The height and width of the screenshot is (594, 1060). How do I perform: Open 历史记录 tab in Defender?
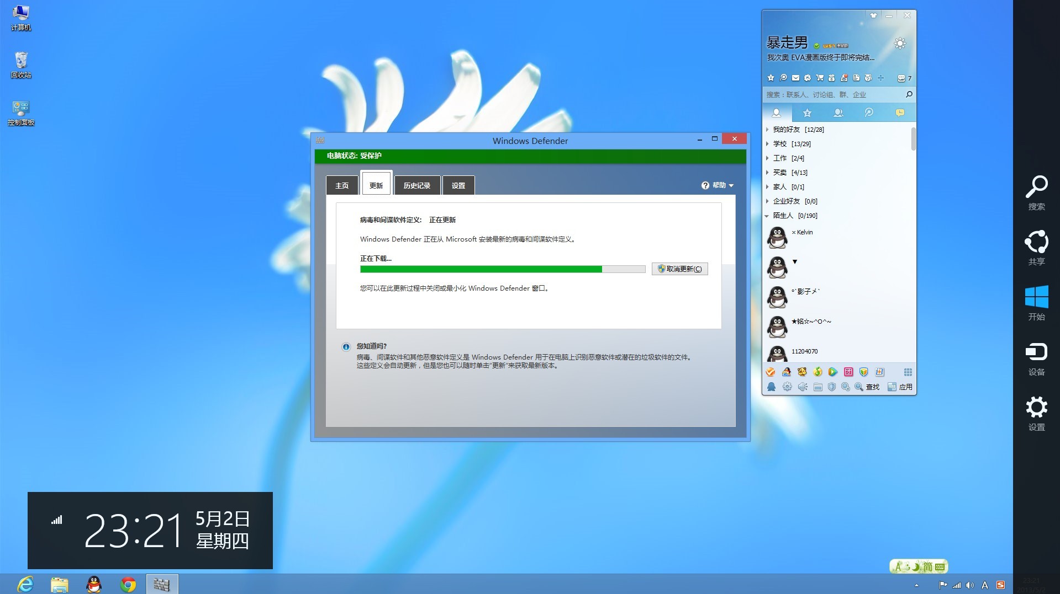click(x=417, y=185)
